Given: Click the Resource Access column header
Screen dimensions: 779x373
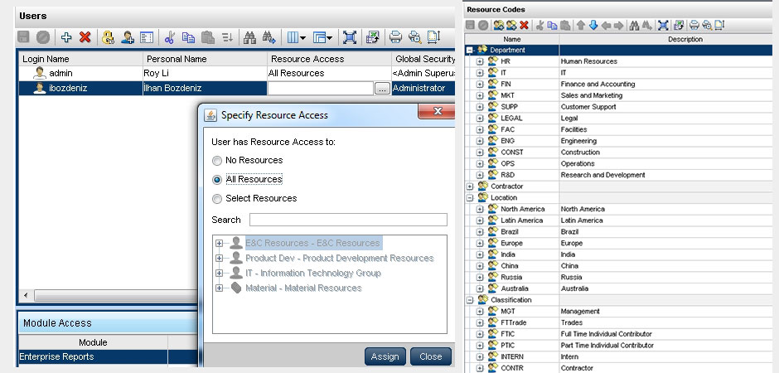Looking at the screenshot, I should coord(328,59).
